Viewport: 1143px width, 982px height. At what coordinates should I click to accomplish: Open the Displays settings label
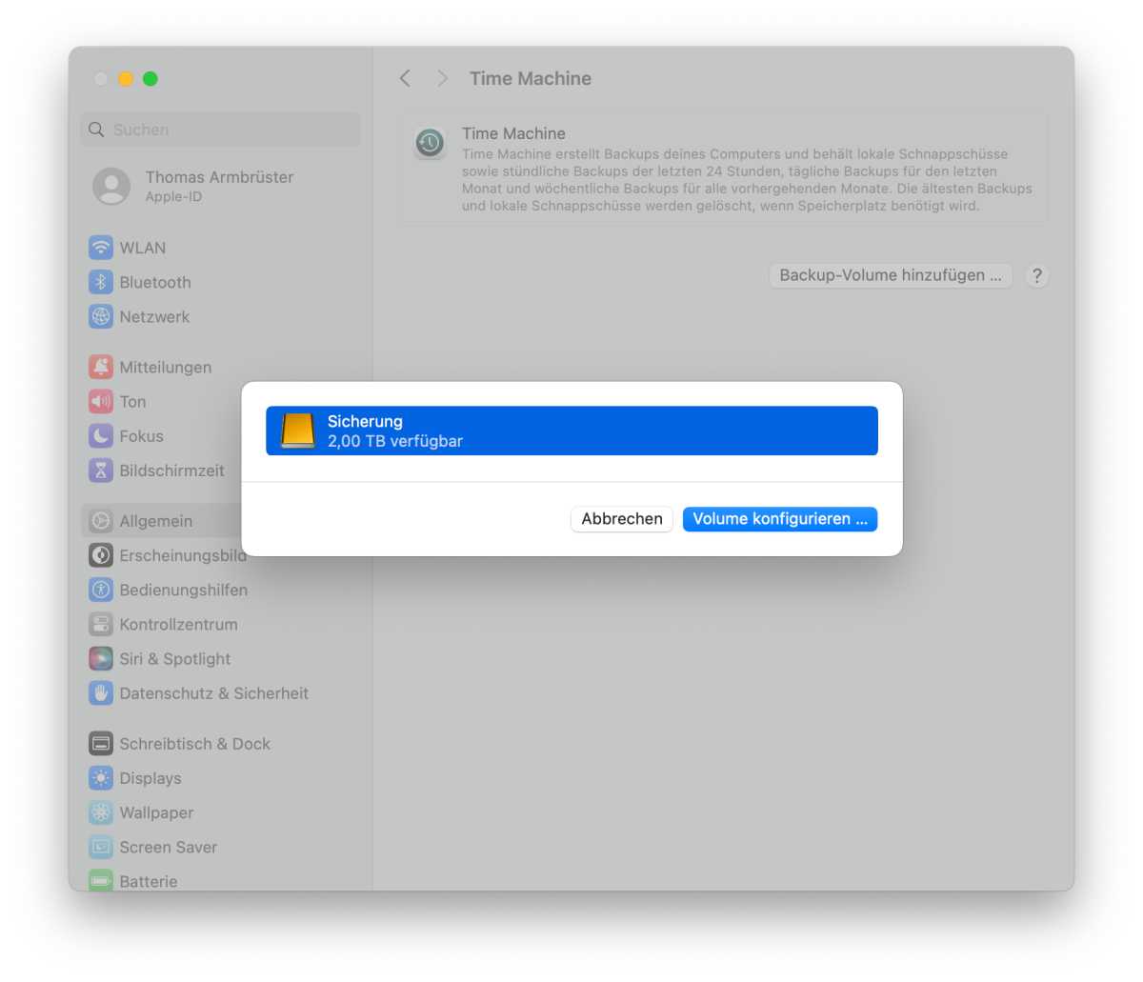point(150,778)
